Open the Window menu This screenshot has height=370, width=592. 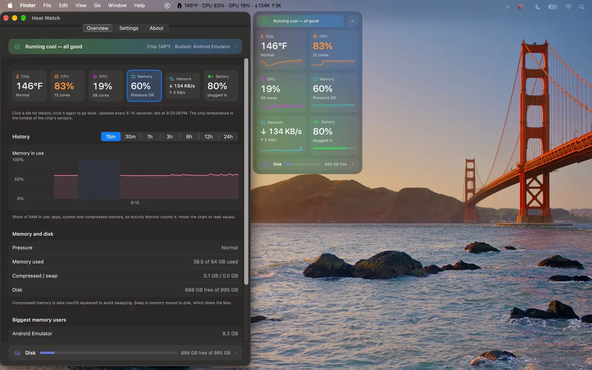click(117, 5)
